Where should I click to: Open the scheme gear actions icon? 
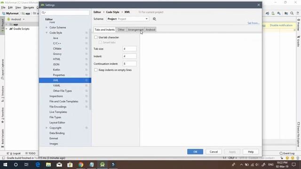154,19
